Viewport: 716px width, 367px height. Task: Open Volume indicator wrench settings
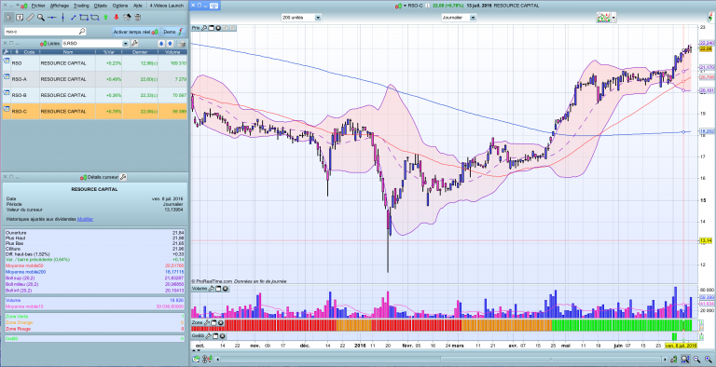(x=211, y=289)
